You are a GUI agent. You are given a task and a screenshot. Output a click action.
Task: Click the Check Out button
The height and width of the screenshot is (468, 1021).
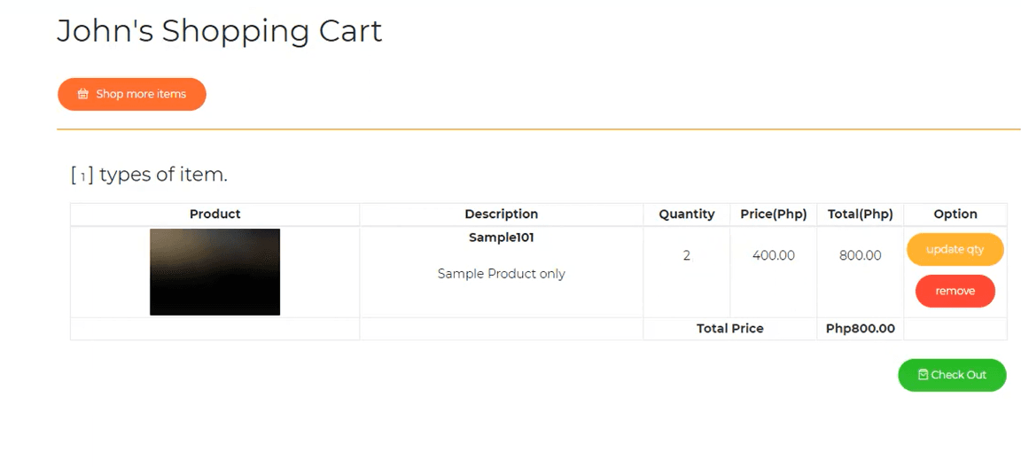(x=952, y=375)
